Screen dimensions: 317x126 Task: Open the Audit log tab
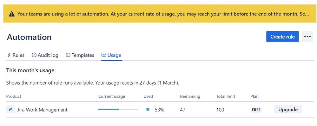coord(45,55)
